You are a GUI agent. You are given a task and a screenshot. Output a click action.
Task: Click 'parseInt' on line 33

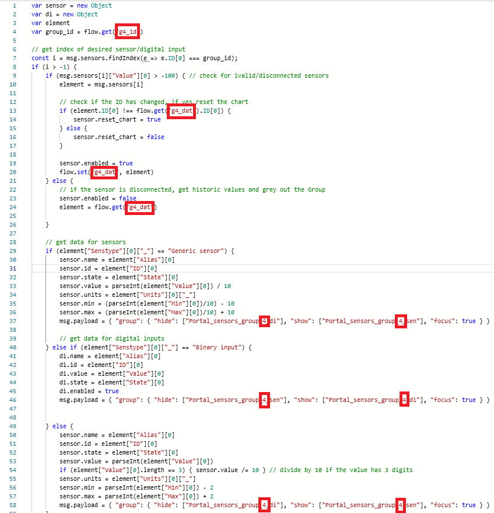coord(126,286)
